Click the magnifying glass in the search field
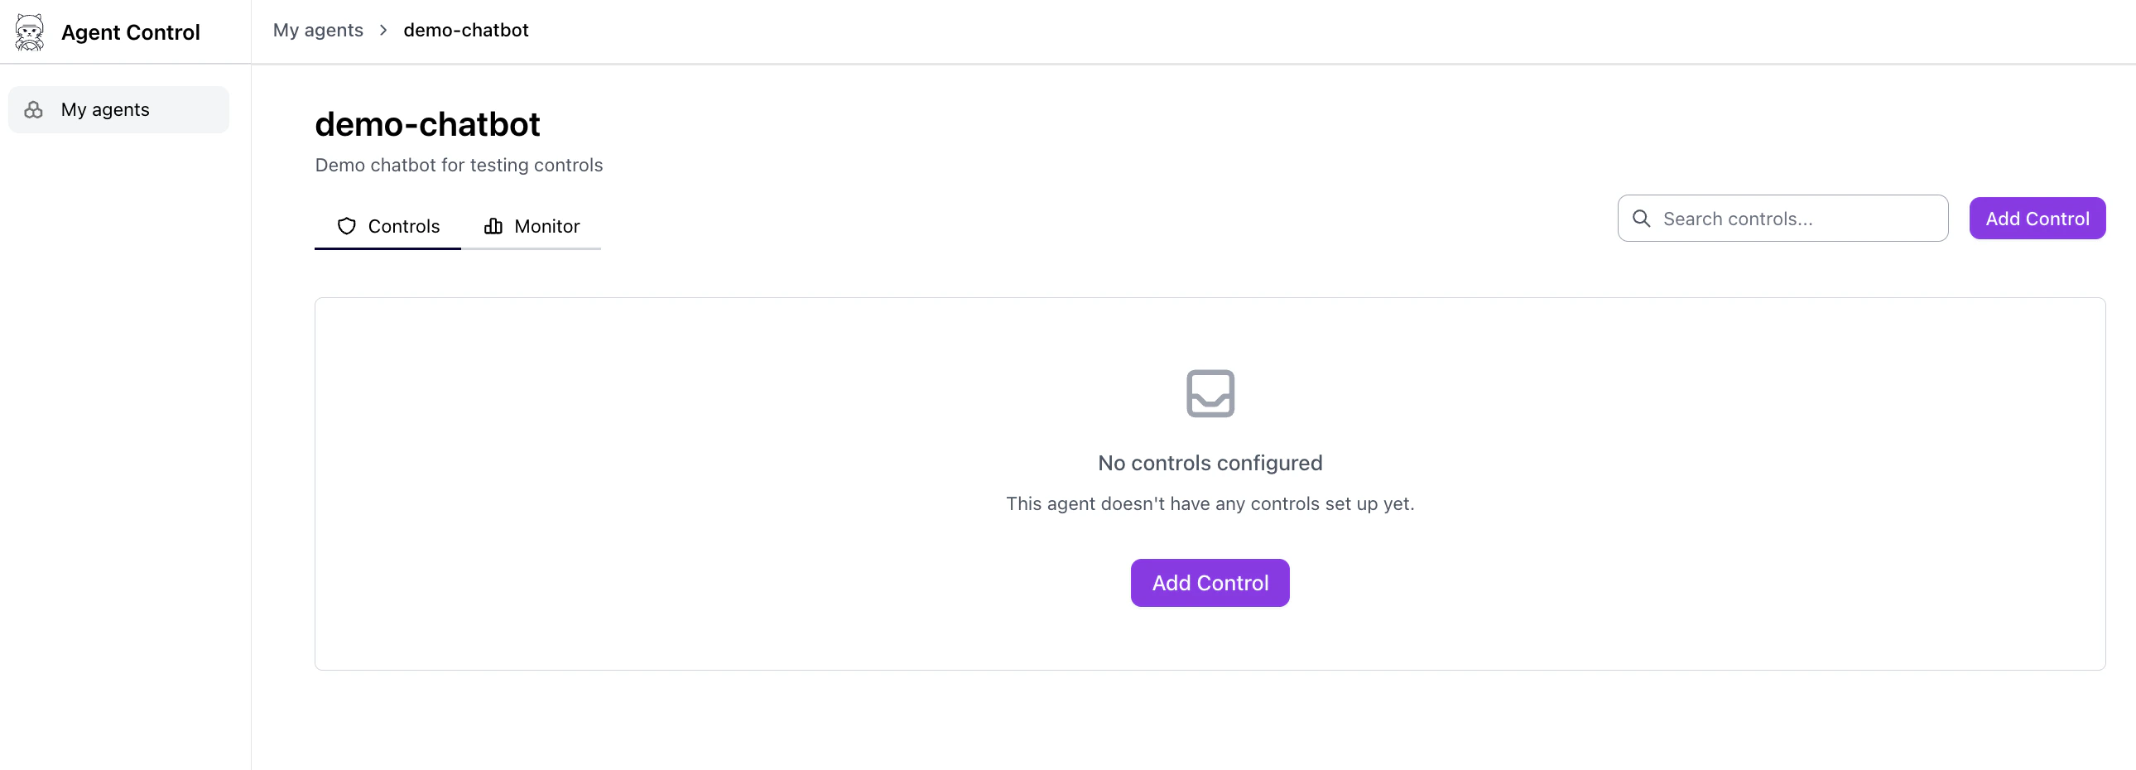 tap(1641, 218)
